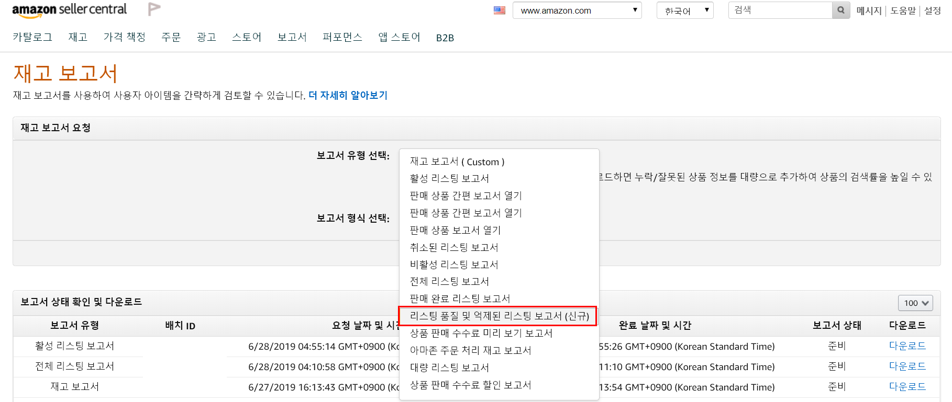
Task: Open 메시지 in the header
Action: (869, 10)
